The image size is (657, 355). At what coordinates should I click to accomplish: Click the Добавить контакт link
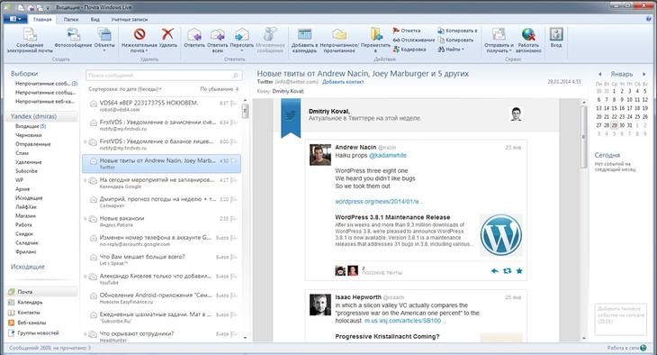tap(343, 82)
